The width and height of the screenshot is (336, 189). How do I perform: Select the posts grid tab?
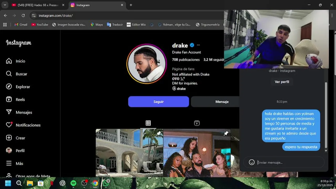[148, 123]
